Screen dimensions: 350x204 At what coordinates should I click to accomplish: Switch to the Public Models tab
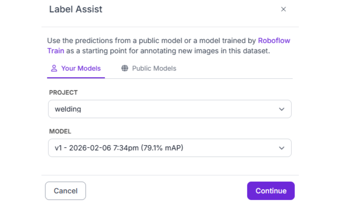click(154, 69)
